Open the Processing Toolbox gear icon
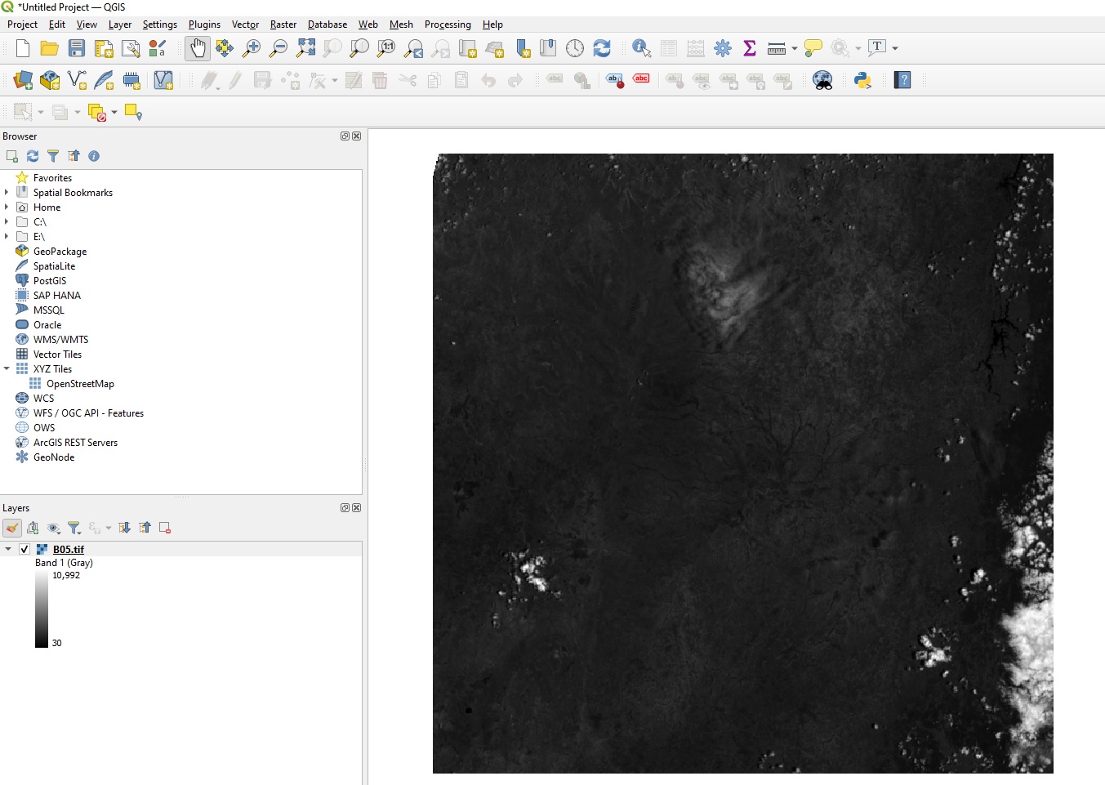The image size is (1105, 785). coord(723,48)
